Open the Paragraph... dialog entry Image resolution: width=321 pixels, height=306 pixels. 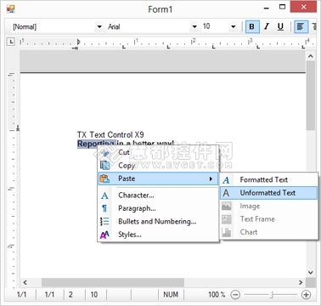(158, 208)
